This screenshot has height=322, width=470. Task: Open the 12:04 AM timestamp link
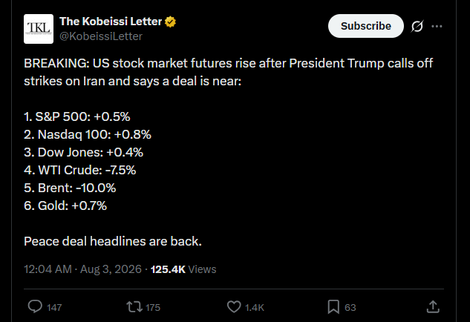(x=82, y=269)
